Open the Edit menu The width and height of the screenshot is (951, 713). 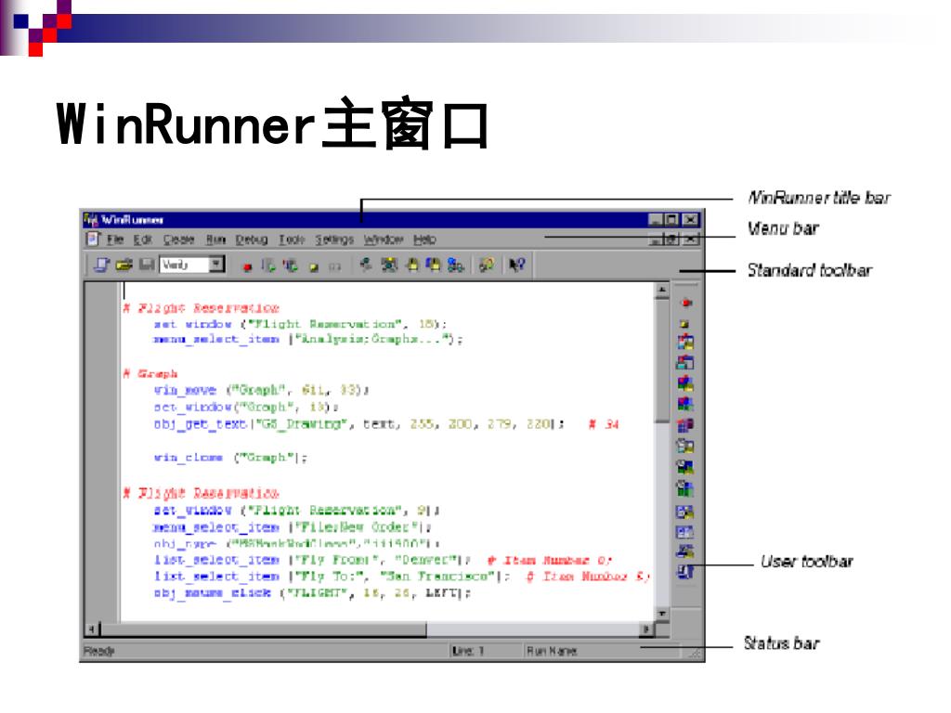pyautogui.click(x=142, y=240)
